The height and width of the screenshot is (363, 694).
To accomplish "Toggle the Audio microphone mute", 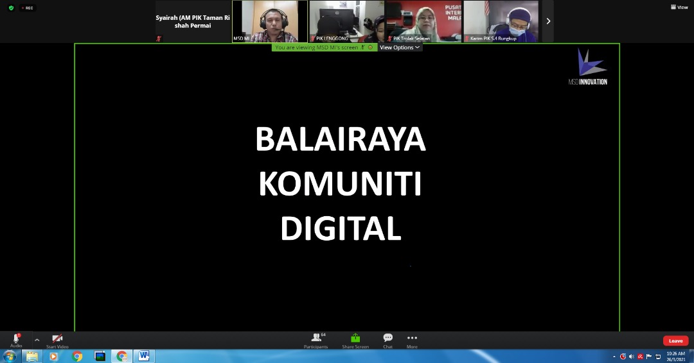I will click(16, 340).
